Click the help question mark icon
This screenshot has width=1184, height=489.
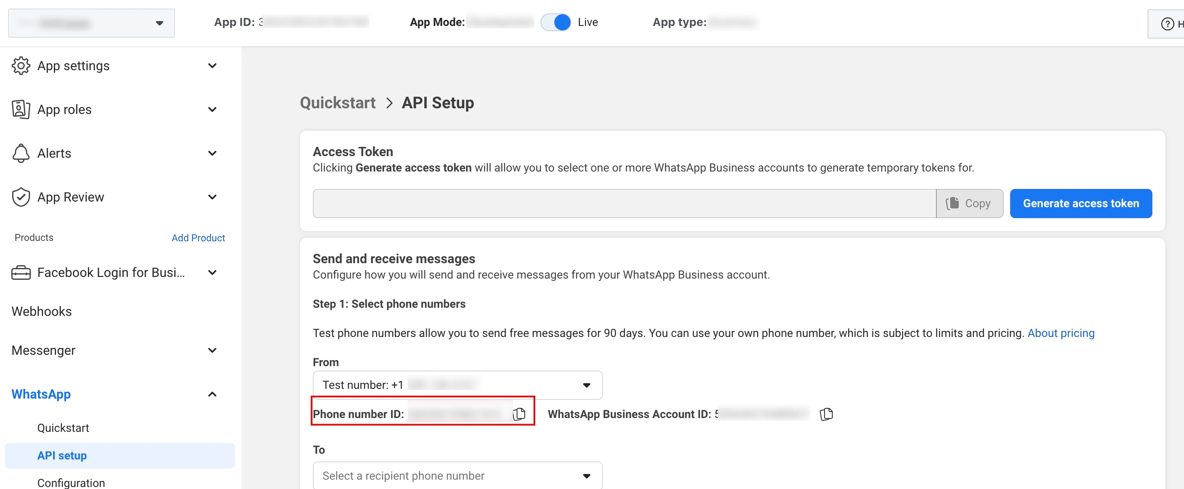click(1167, 24)
